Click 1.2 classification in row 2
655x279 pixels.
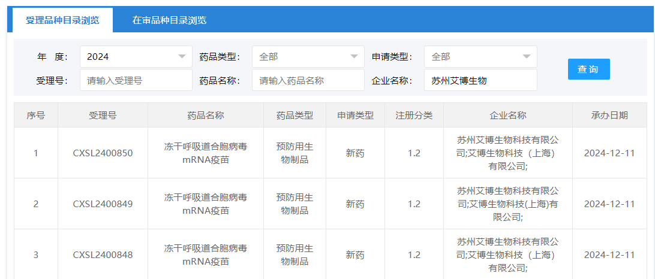pyautogui.click(x=414, y=204)
